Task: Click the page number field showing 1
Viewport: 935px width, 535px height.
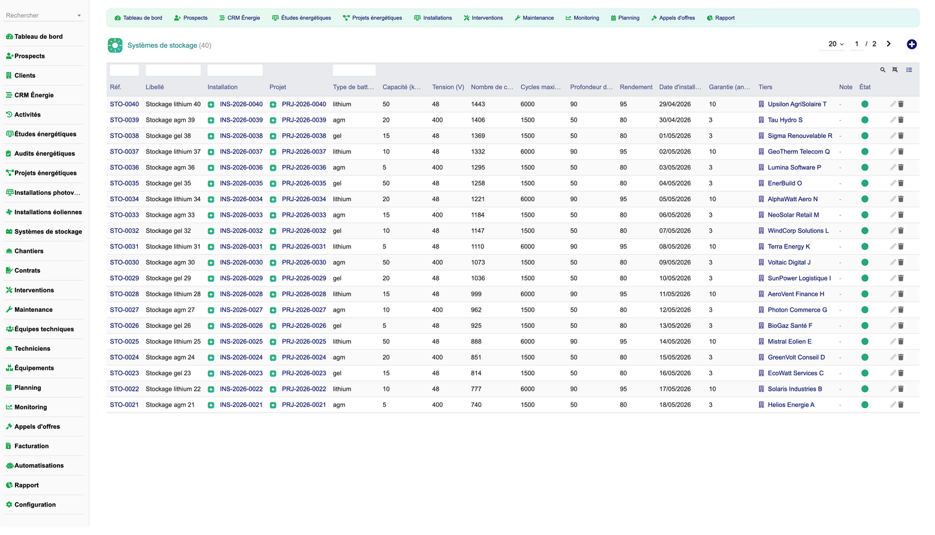Action: [x=857, y=44]
